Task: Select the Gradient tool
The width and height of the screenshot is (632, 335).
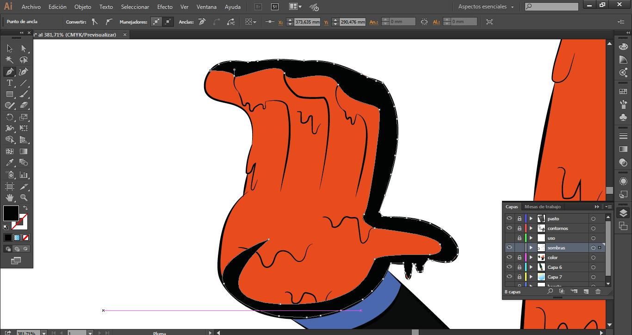Action: coord(24,151)
